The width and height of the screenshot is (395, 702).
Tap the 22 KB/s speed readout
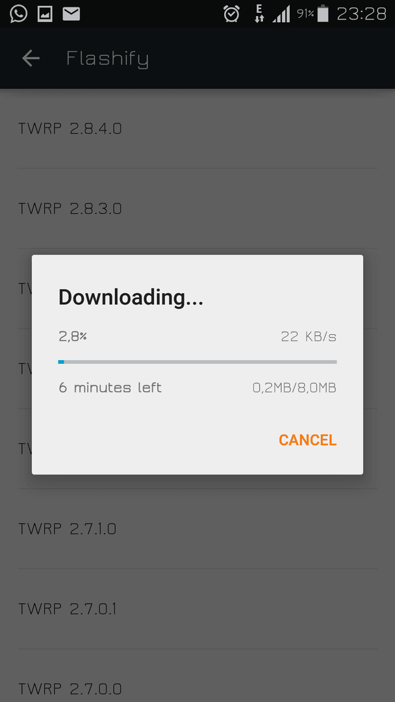[x=309, y=337]
